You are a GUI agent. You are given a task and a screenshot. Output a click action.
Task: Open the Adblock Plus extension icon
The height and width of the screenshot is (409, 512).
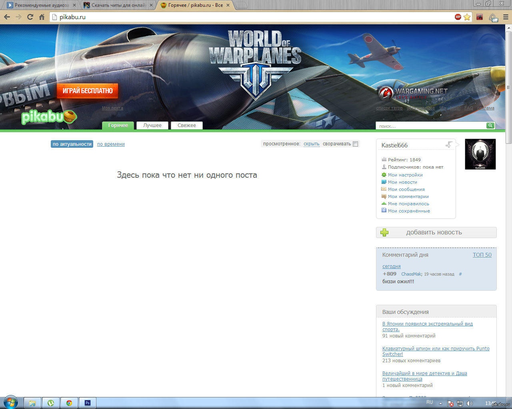click(458, 17)
